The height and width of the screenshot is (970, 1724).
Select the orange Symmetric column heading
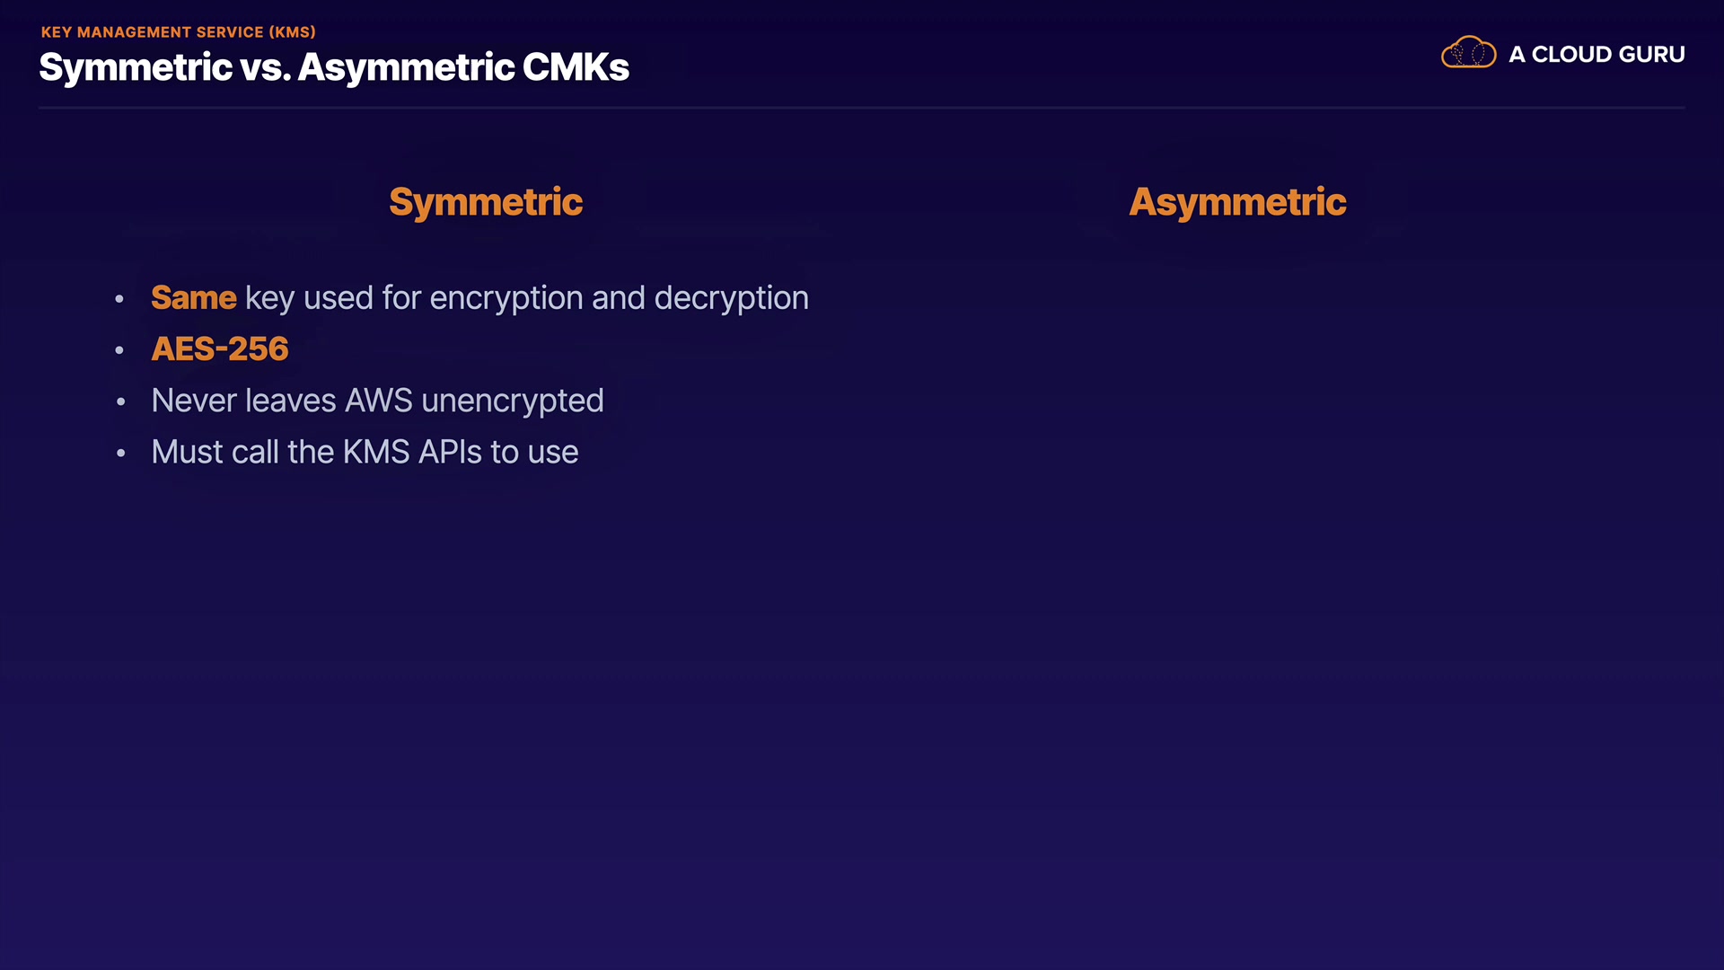pos(486,202)
